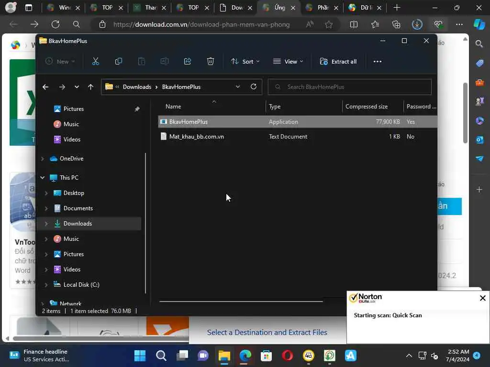
Task: Reload the page in Edge browser
Action: 56,24
